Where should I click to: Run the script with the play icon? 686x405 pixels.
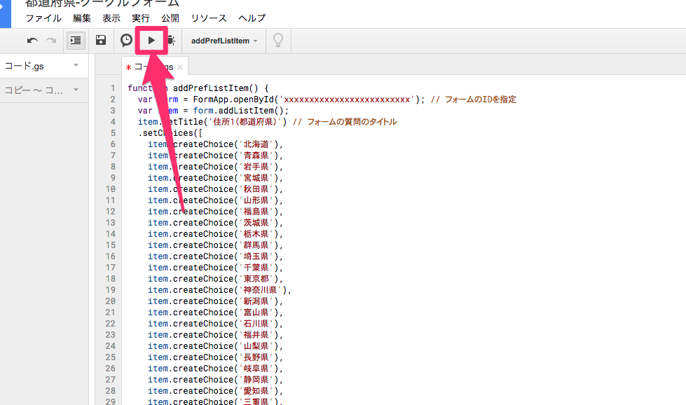click(151, 41)
